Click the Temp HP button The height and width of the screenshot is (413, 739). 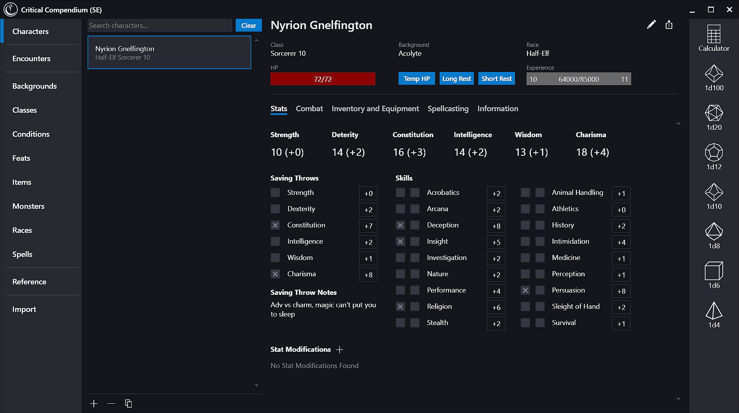(x=416, y=79)
